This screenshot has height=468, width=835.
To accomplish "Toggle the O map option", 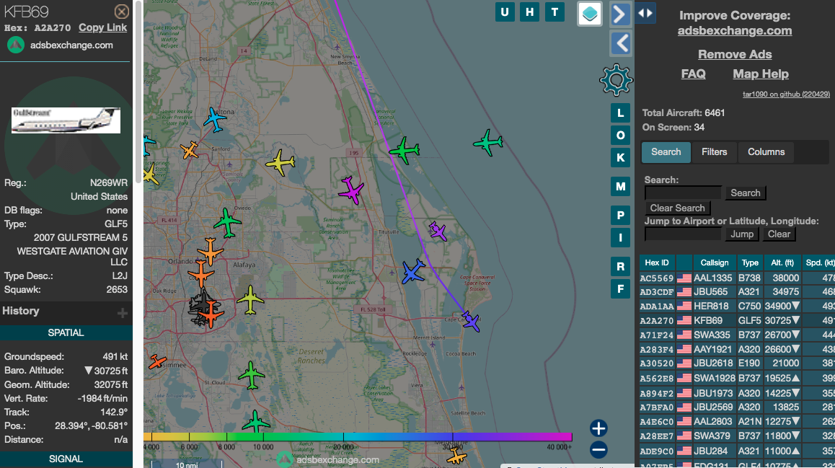I will click(620, 136).
